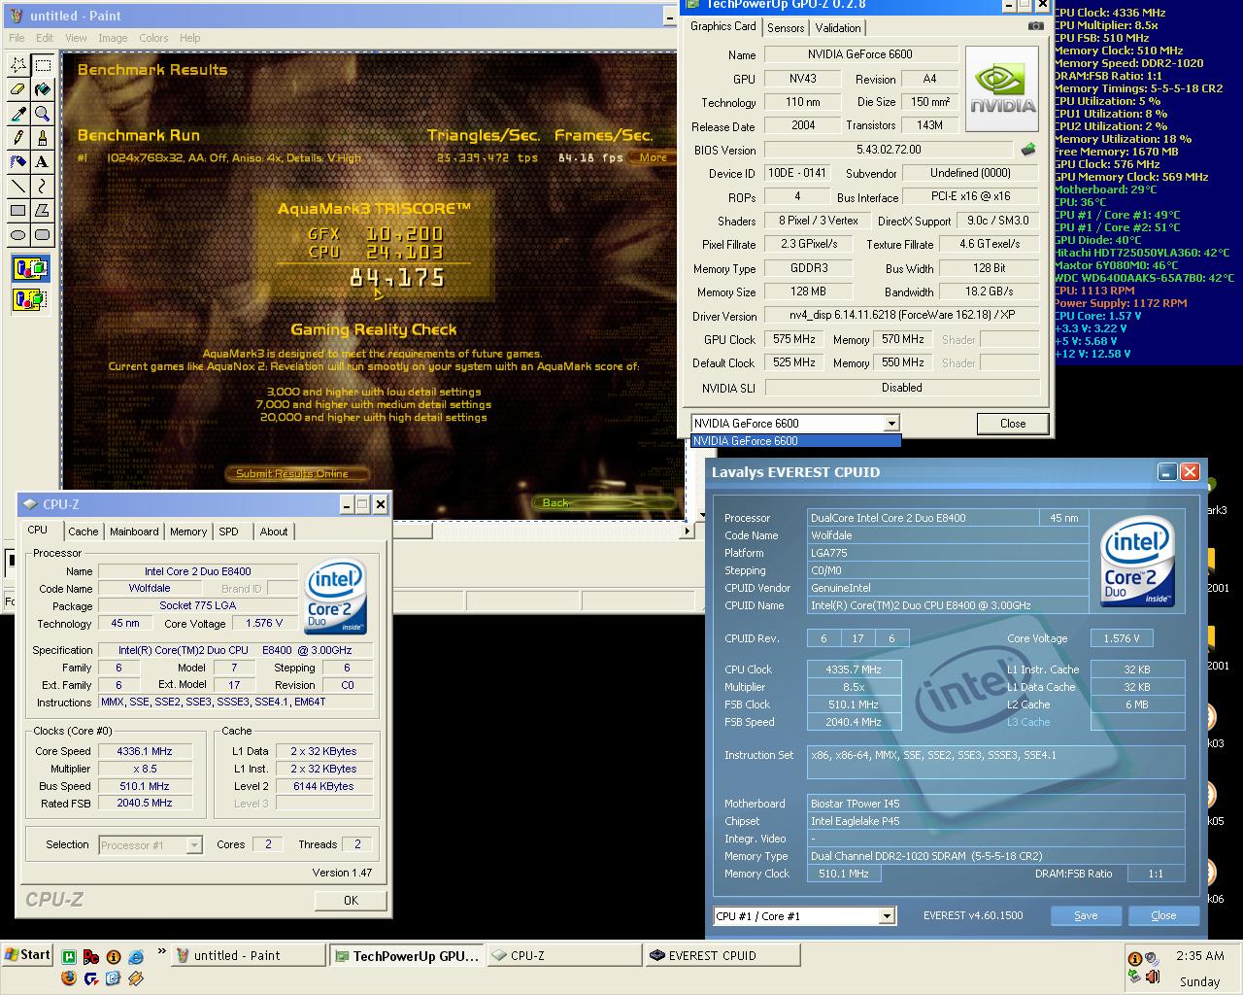This screenshot has height=995, width=1243.
Task: Click down arrow of Paint vertical scrollbar
Action: (702, 516)
